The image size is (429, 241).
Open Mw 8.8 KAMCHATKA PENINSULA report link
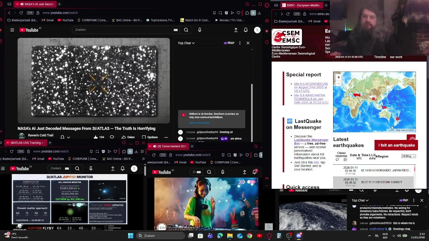click(x=311, y=99)
